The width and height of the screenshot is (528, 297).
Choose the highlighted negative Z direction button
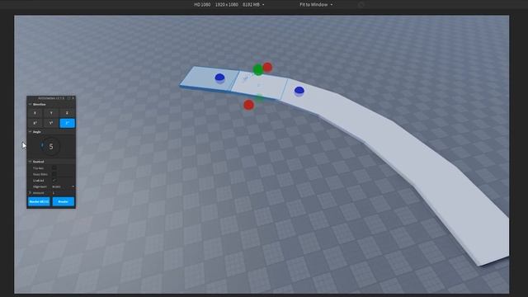tap(67, 123)
